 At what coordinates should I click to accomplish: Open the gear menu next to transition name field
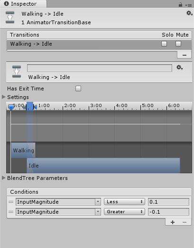pos(180,68)
